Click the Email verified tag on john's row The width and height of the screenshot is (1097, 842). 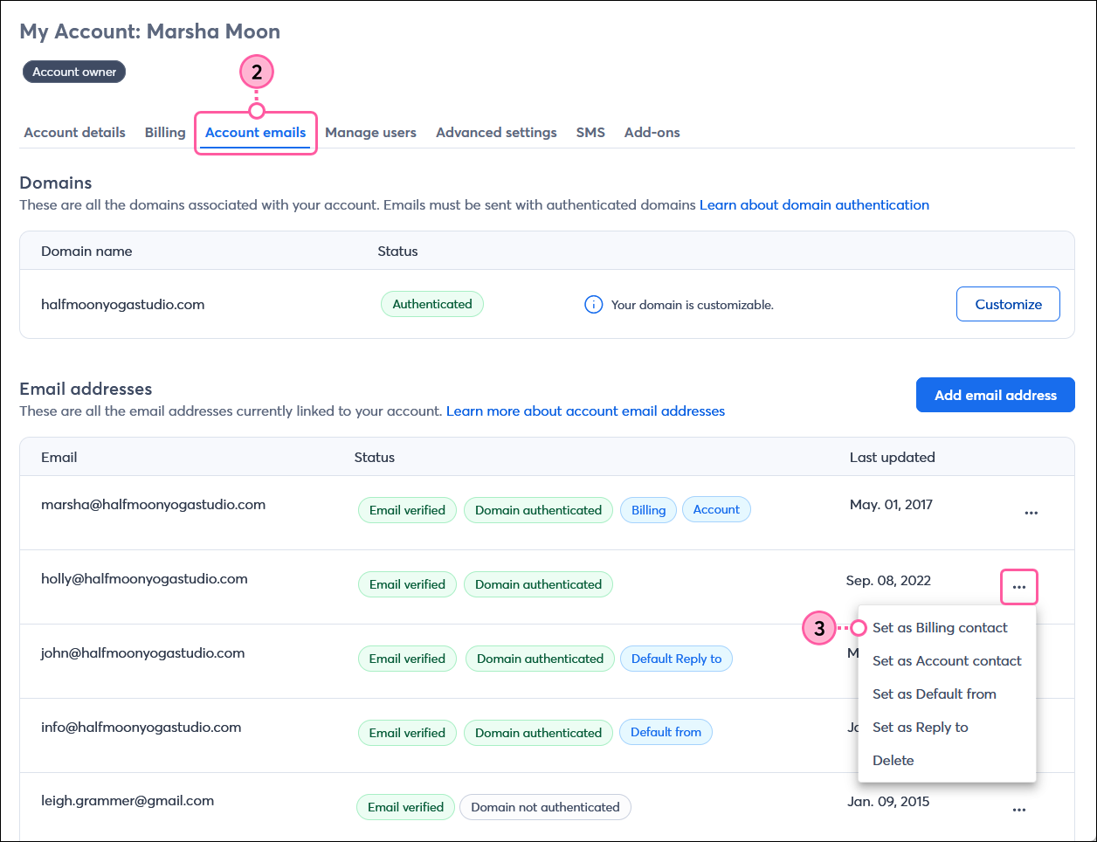407,659
